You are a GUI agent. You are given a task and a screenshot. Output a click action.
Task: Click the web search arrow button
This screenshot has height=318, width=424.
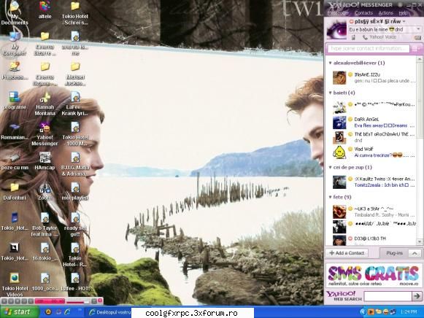417,296
